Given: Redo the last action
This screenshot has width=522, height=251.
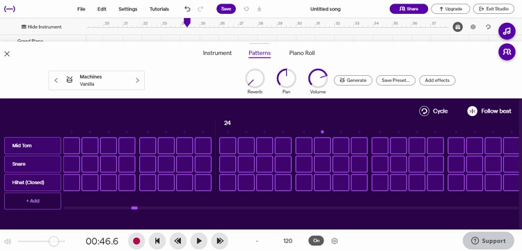Looking at the screenshot, I should 200,9.
